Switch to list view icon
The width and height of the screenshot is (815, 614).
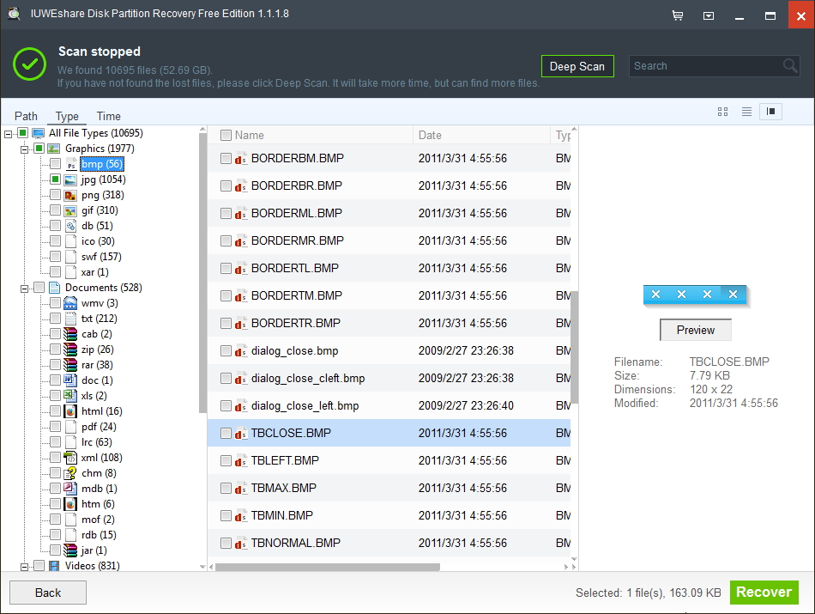point(746,112)
